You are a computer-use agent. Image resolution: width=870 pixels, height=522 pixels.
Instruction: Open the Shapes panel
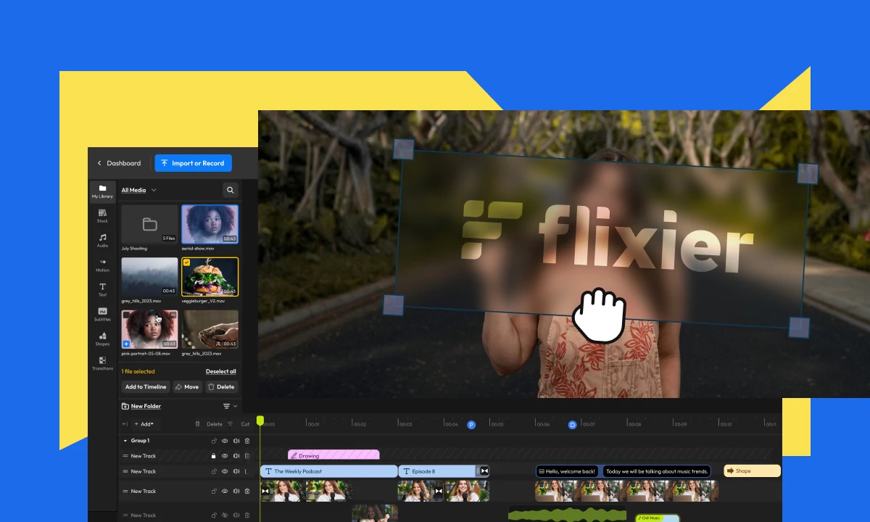tap(102, 339)
